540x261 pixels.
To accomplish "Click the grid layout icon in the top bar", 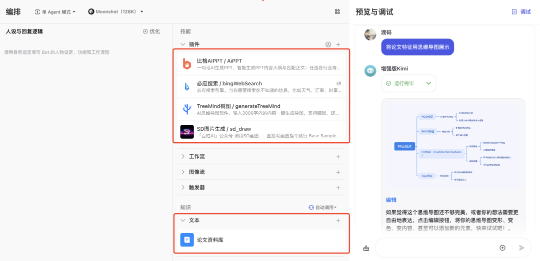I will click(x=337, y=11).
